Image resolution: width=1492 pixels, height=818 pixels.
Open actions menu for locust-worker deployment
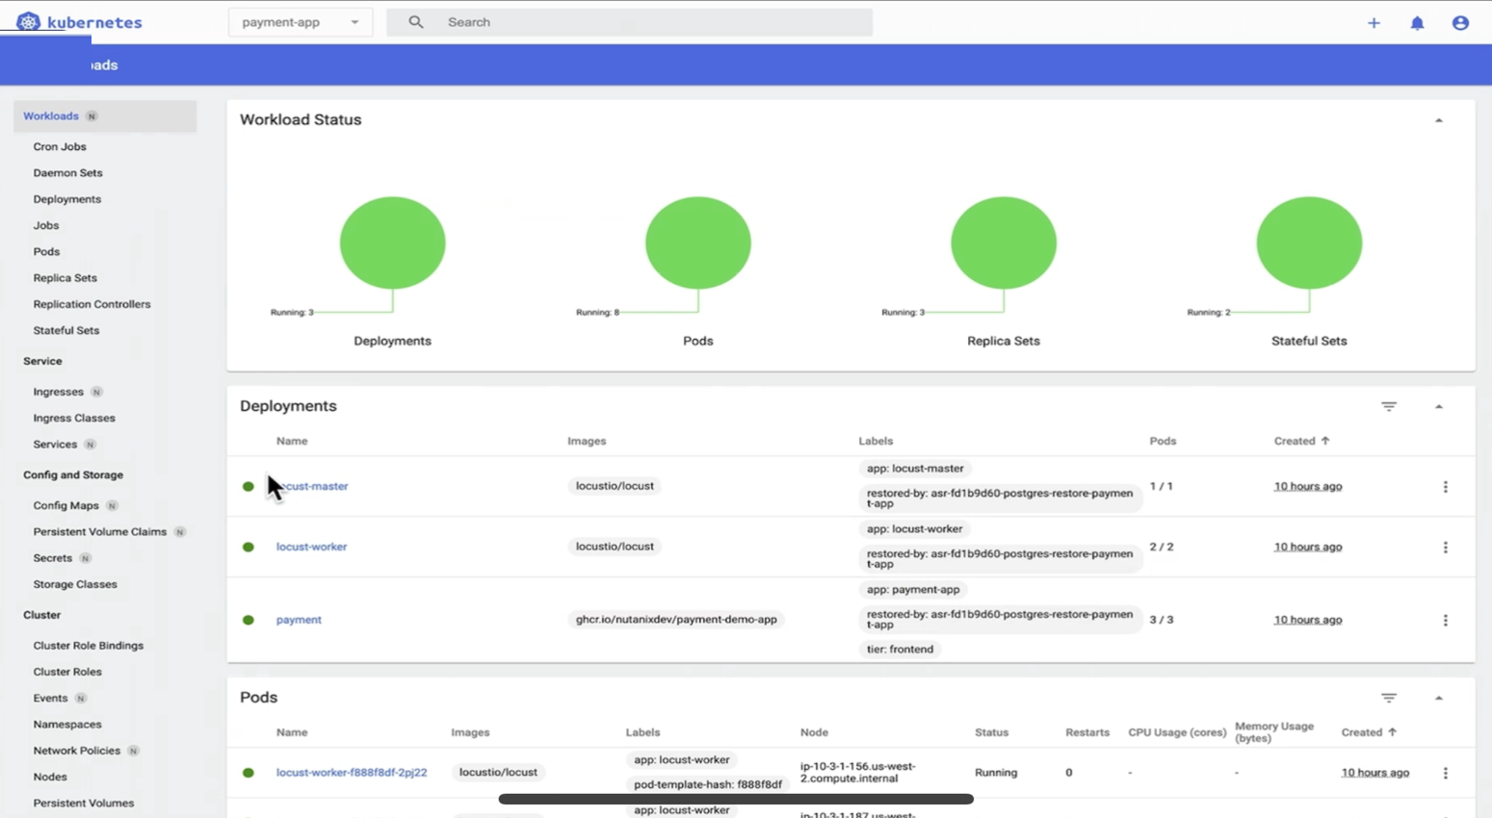point(1445,548)
